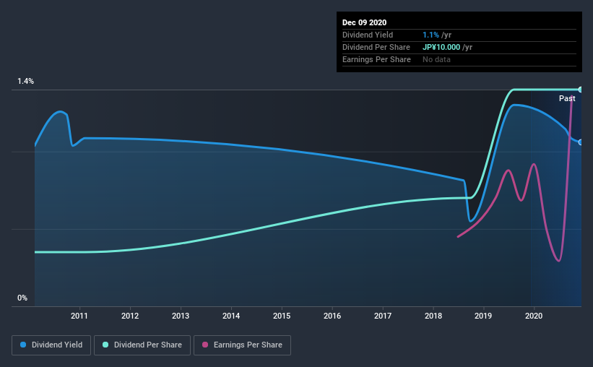Click the blue Dividend Yield endpoint marker
593x367 pixels.
pyautogui.click(x=580, y=142)
